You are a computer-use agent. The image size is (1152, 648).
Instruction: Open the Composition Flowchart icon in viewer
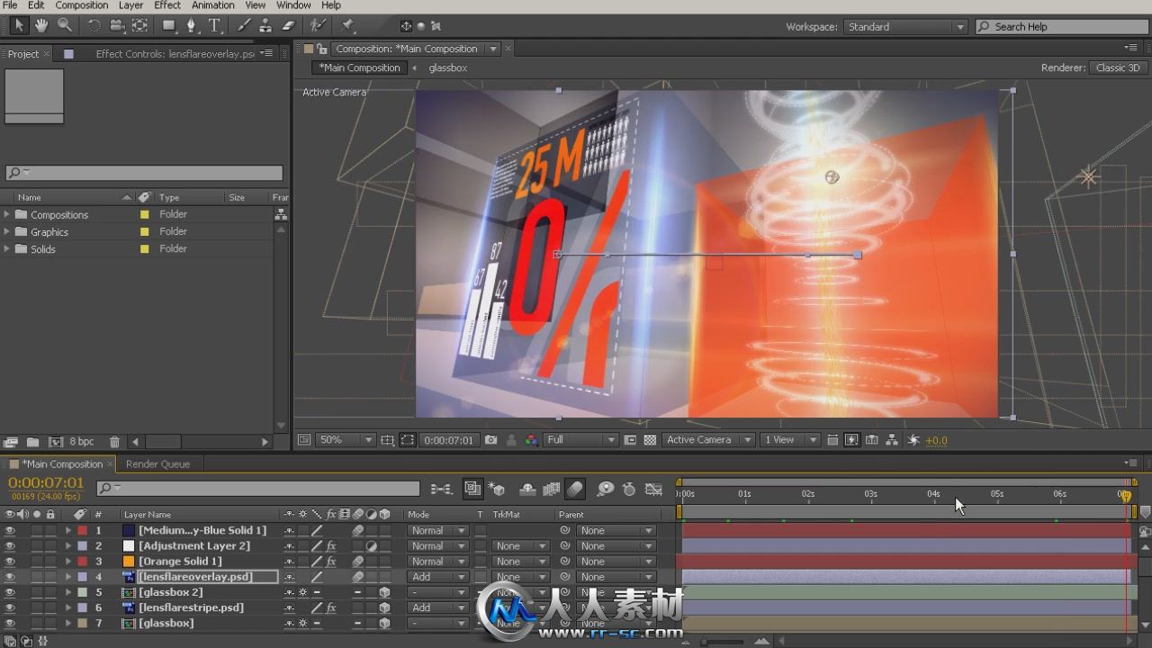[892, 440]
